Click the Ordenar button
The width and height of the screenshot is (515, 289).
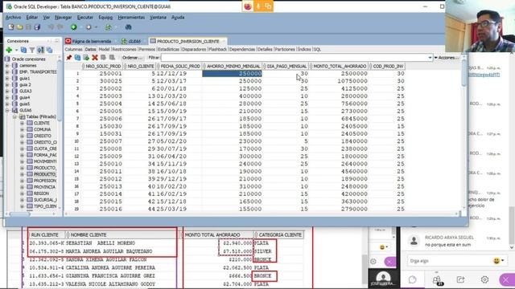coord(132,58)
